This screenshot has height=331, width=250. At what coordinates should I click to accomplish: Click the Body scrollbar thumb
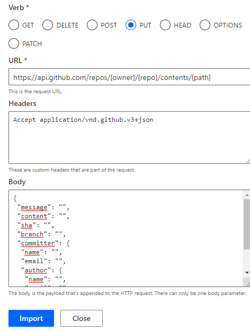247,224
